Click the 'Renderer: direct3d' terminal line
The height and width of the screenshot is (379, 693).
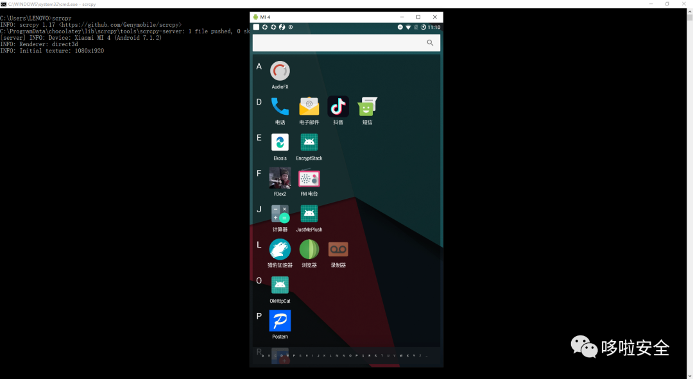(39, 44)
